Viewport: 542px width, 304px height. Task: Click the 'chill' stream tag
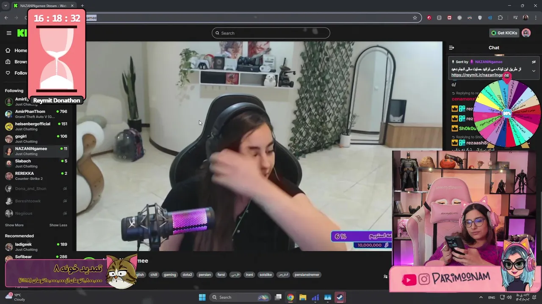click(154, 274)
